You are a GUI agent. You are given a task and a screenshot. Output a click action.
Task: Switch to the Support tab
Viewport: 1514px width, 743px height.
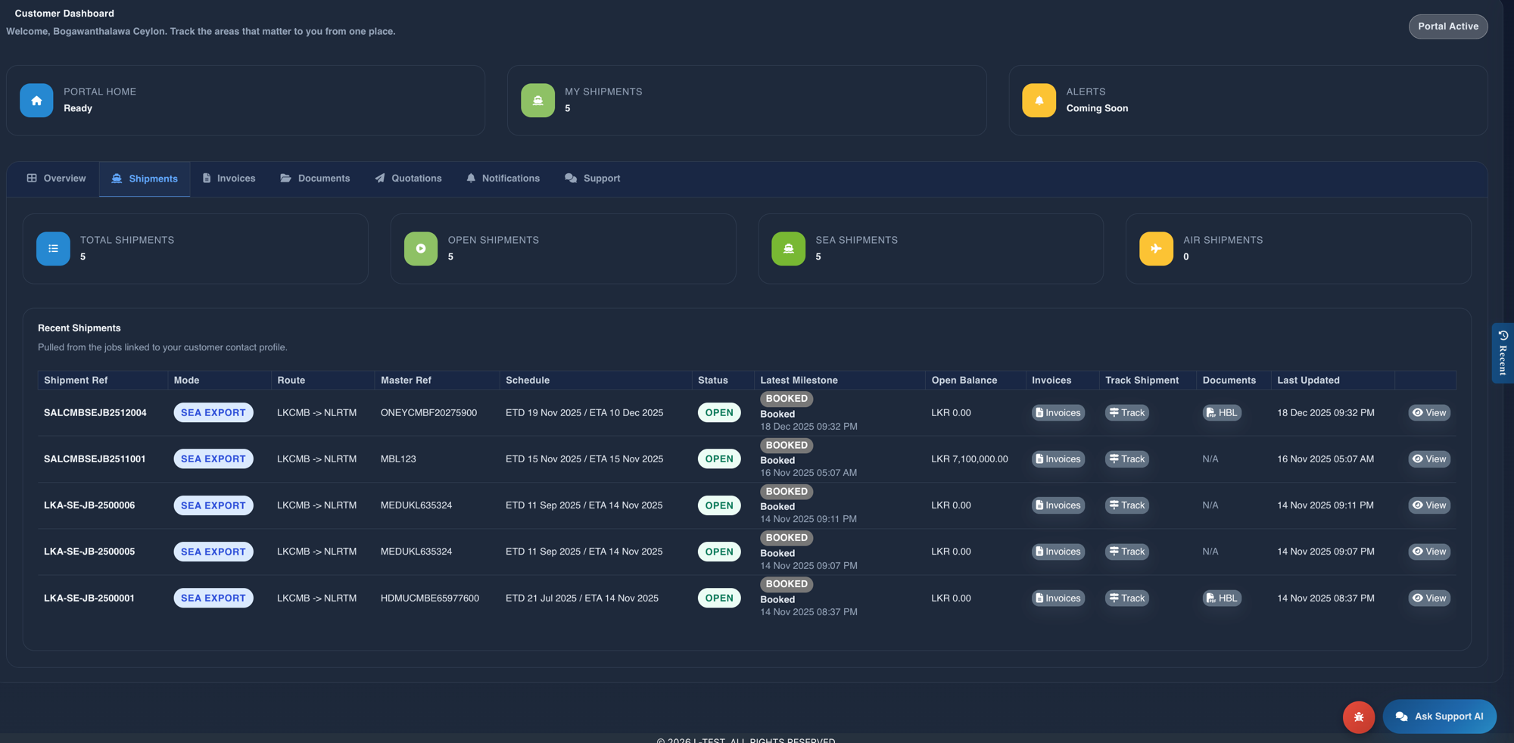point(593,179)
